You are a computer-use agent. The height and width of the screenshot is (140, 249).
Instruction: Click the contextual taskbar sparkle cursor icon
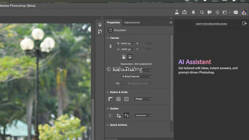click(100, 25)
